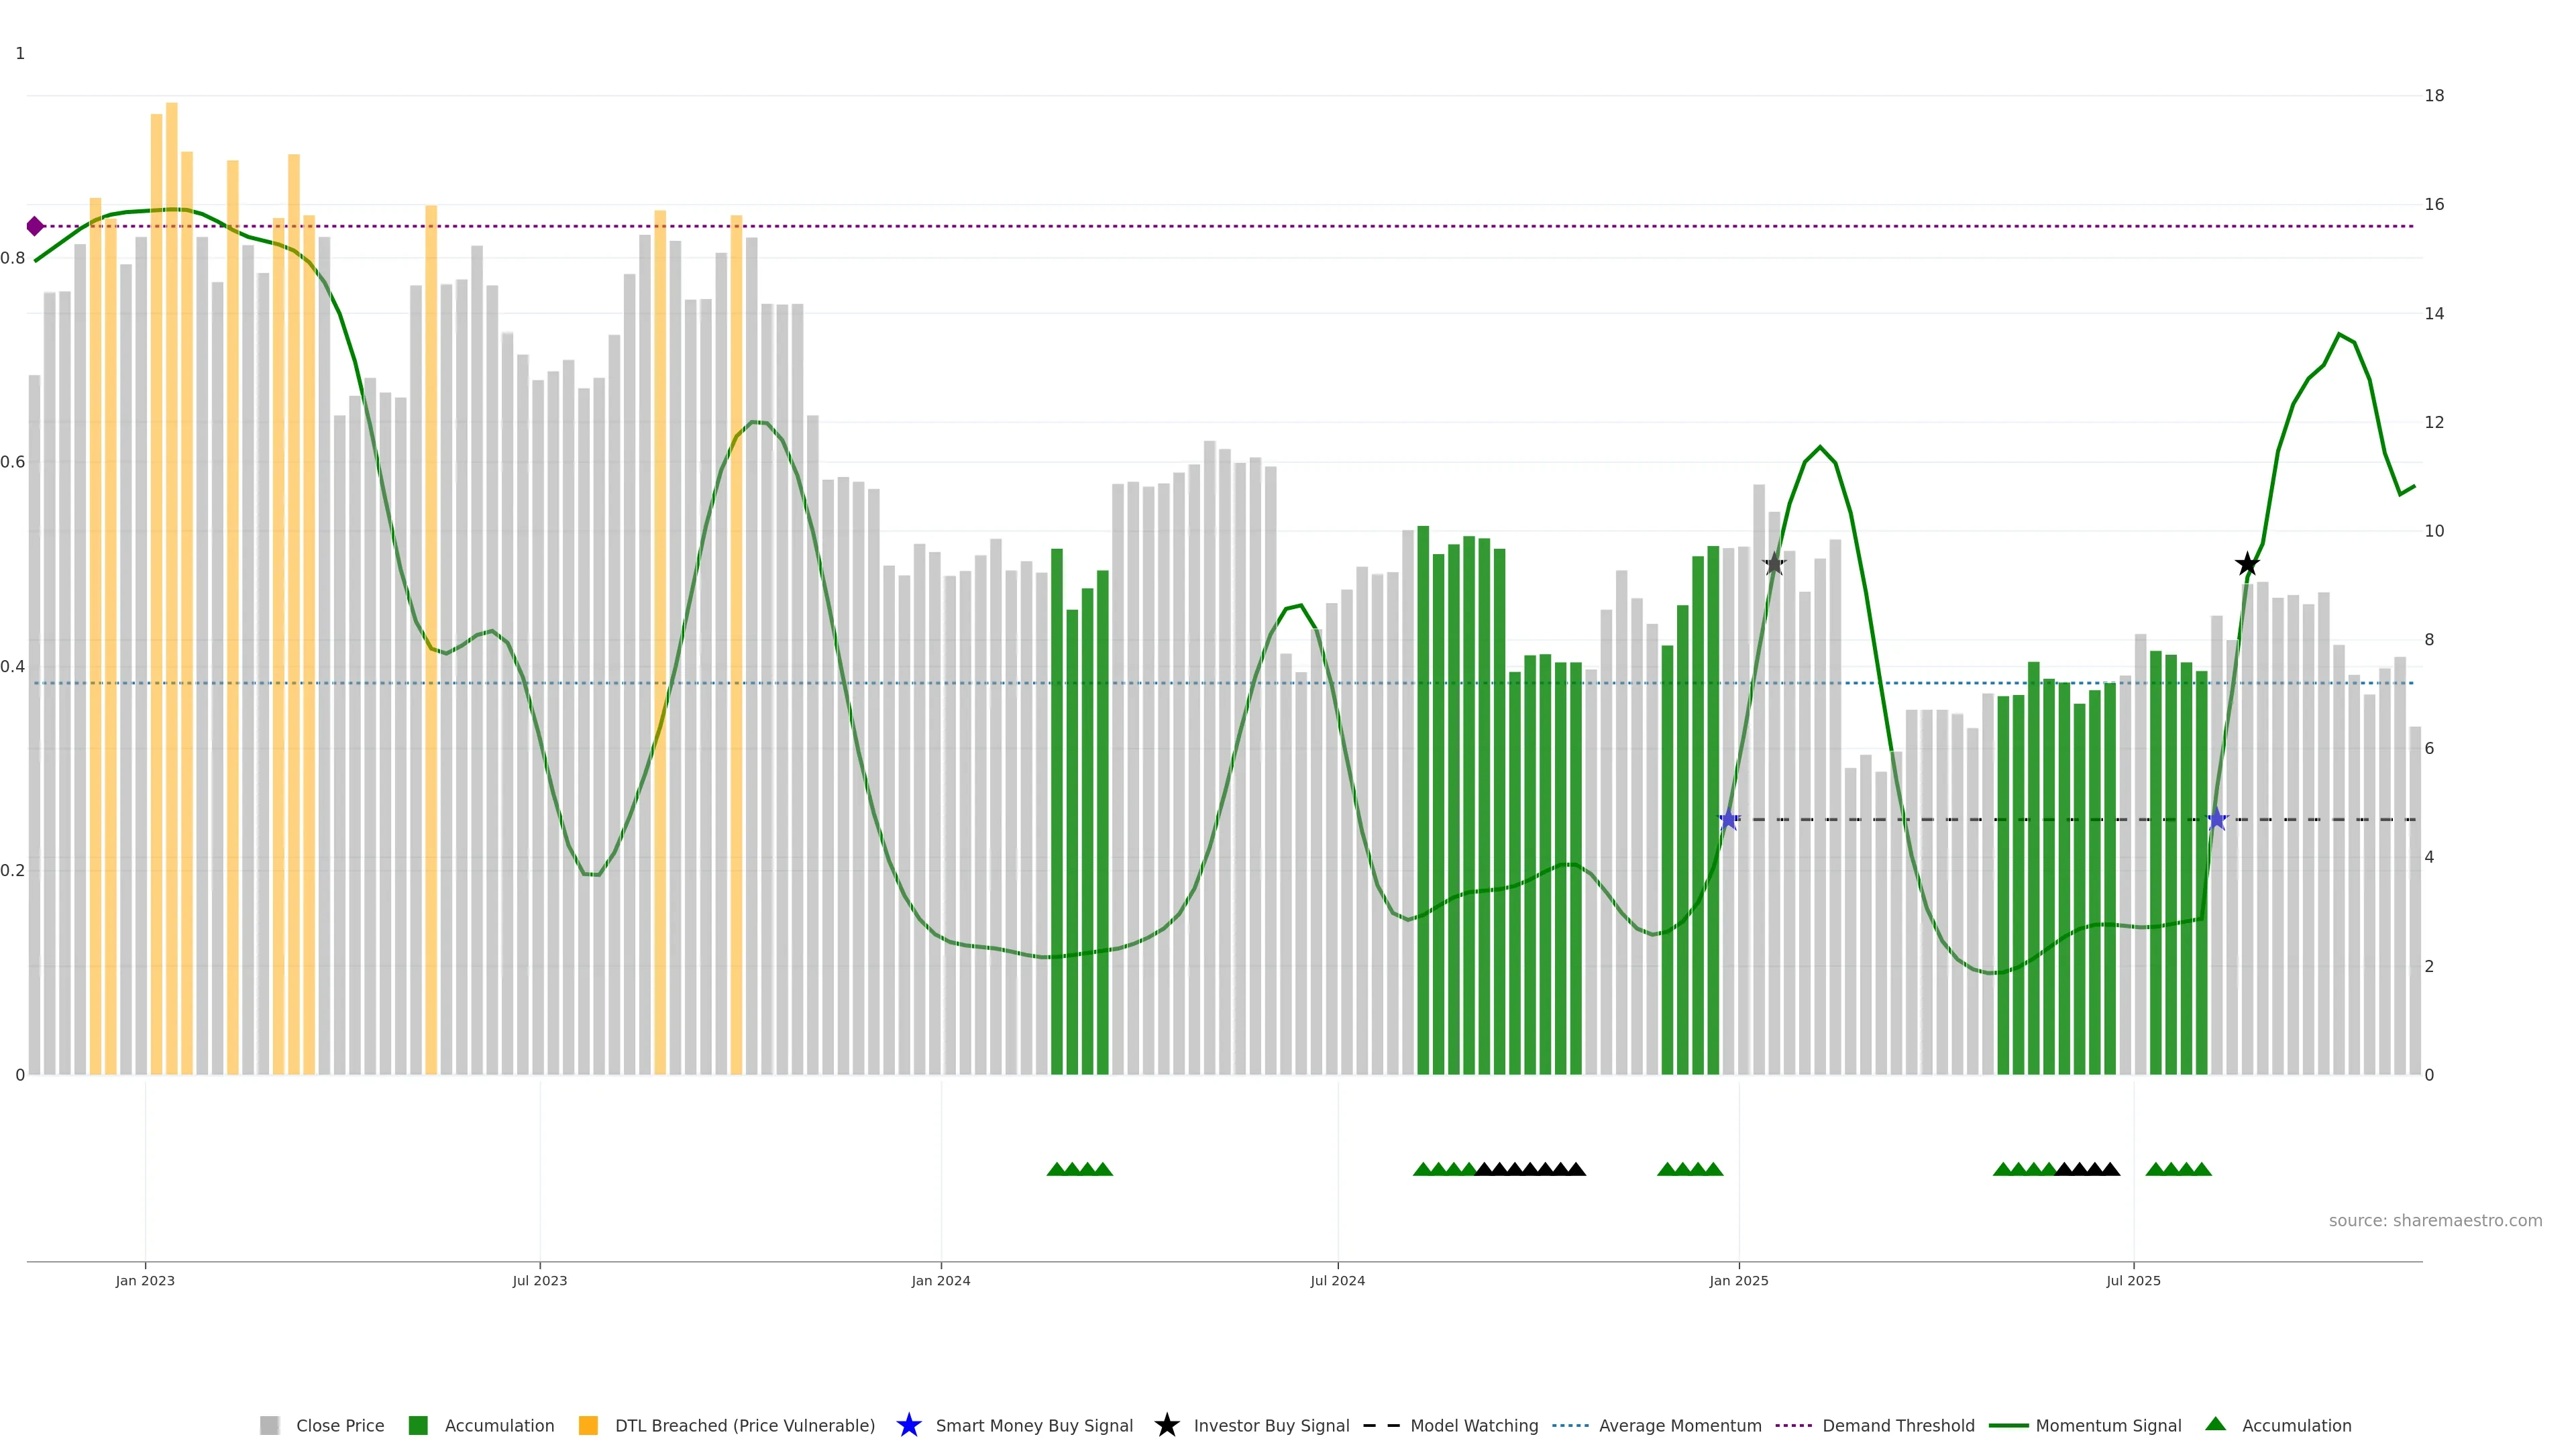This screenshot has height=1449, width=2576.
Task: Click the black Investor Buy star near Jan 2025
Action: pos(1774,564)
